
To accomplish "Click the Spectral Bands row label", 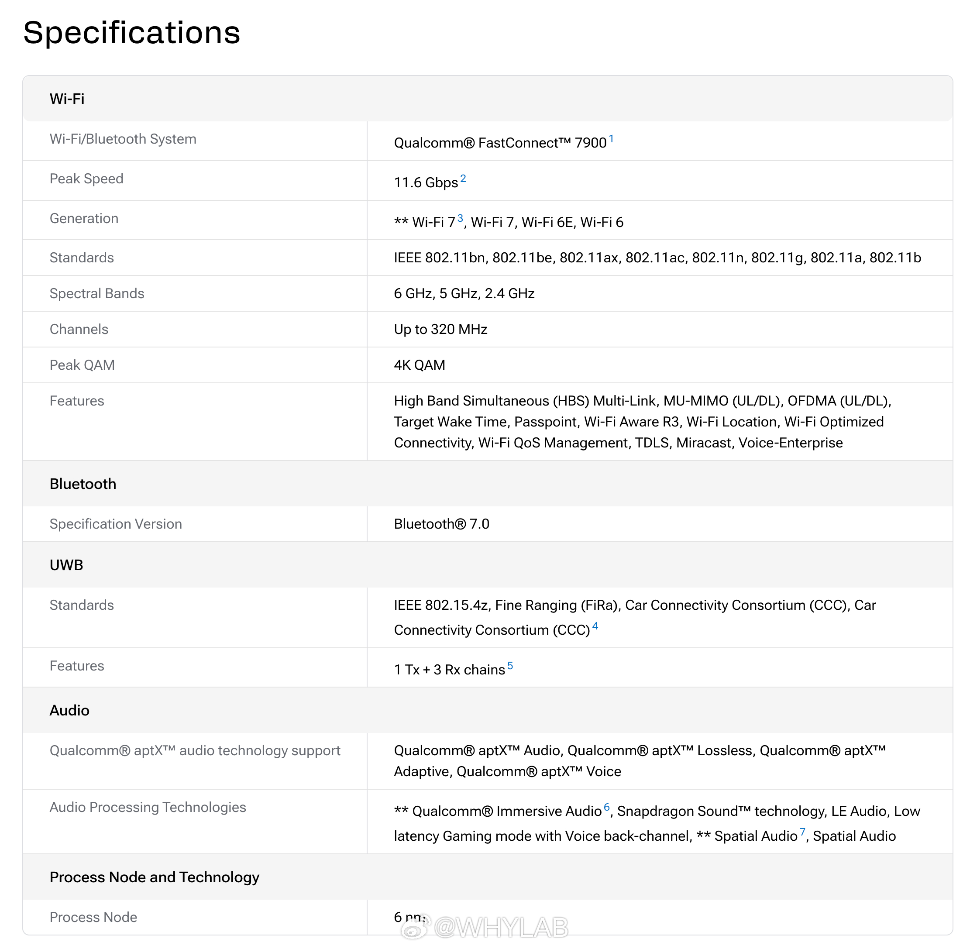I will pyautogui.click(x=97, y=294).
